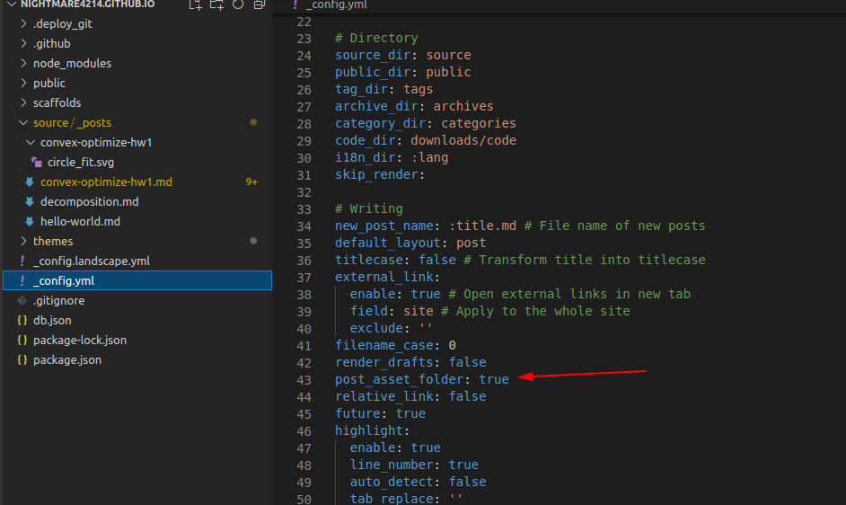
Task: Open convex-optimize-hw1.md in the editor
Action: [x=106, y=182]
